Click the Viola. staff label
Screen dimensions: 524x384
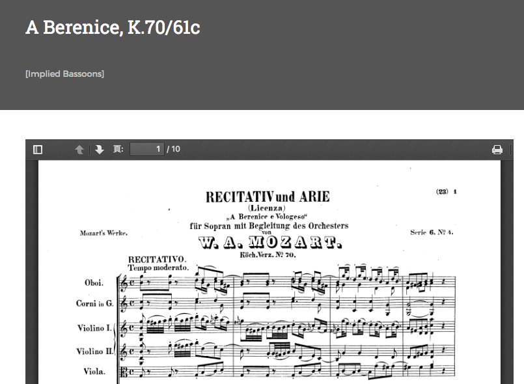94,371
